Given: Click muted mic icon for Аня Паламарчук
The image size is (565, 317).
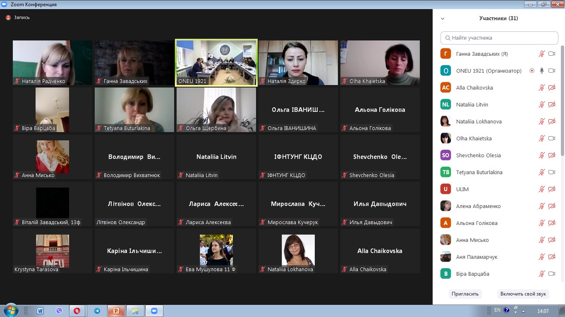Looking at the screenshot, I should coord(541,257).
